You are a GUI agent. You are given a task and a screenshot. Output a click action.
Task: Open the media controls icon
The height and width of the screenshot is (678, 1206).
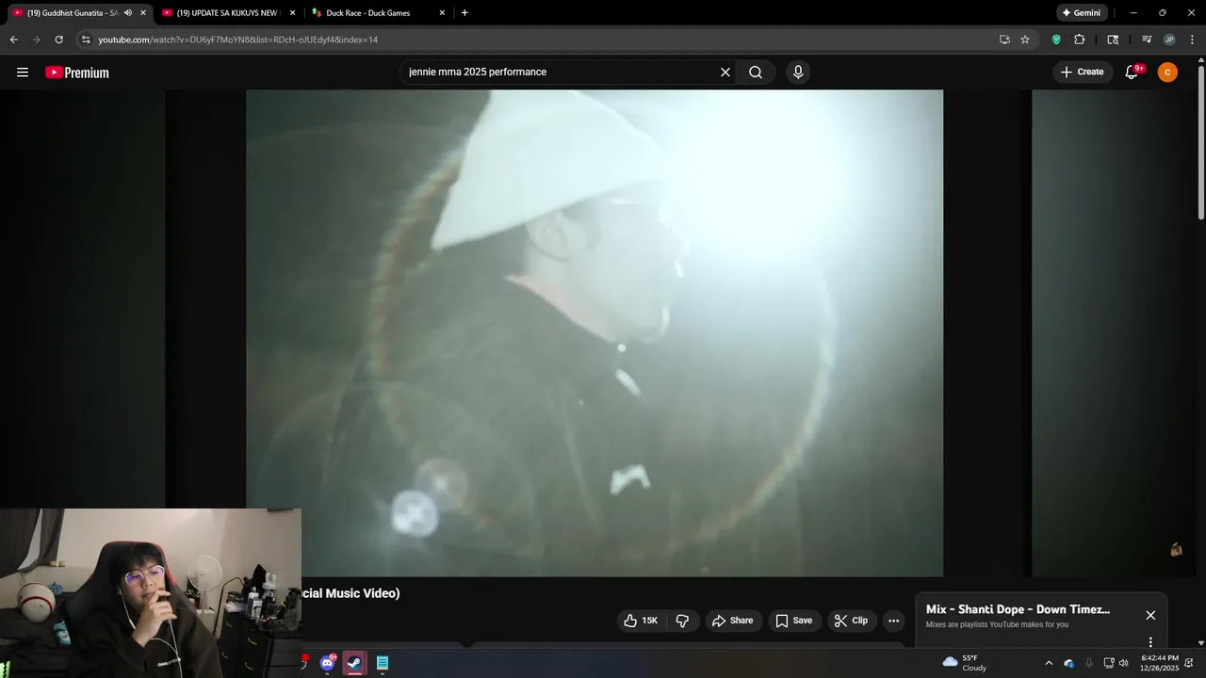(1147, 40)
